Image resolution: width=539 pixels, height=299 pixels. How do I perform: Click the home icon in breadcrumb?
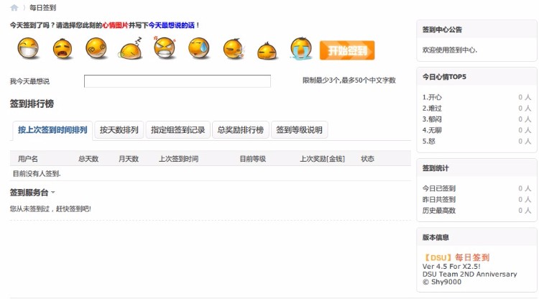(x=14, y=8)
